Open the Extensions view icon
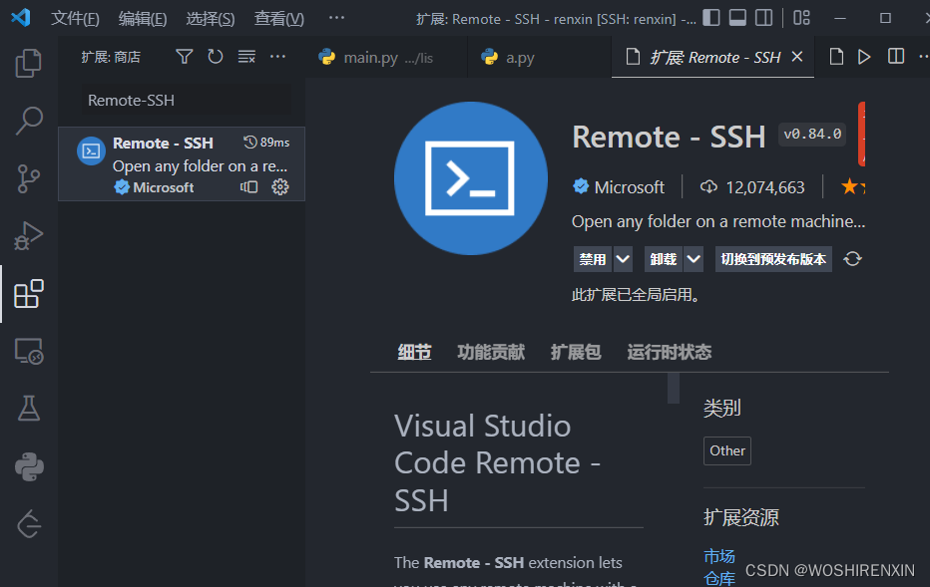930x587 pixels. point(29,293)
